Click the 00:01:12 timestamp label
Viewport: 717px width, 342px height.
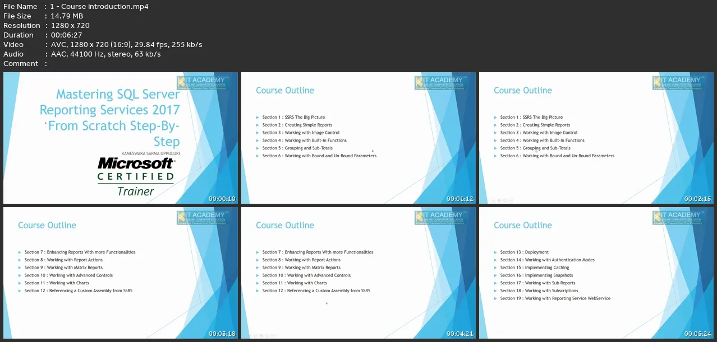[x=460, y=199]
